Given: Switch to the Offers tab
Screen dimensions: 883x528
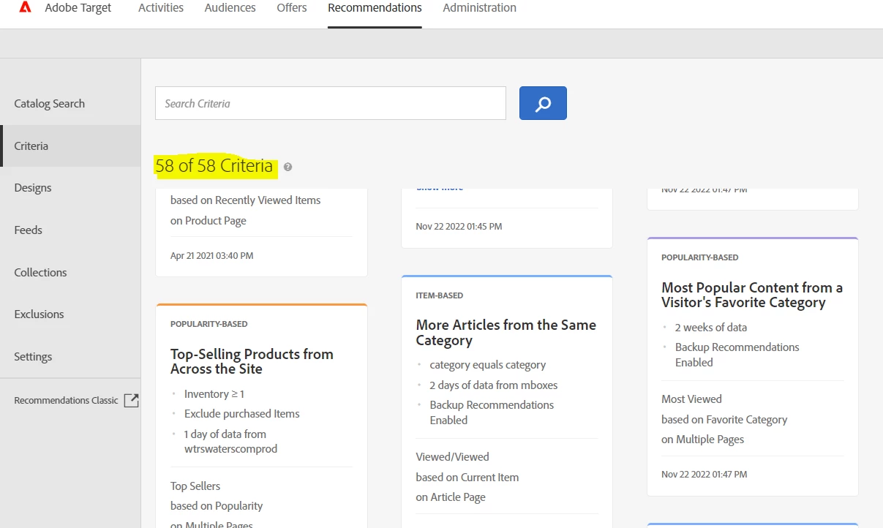Looking at the screenshot, I should 292,8.
